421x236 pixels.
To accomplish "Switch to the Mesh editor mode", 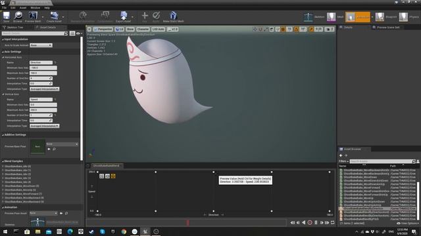I will (335, 17).
